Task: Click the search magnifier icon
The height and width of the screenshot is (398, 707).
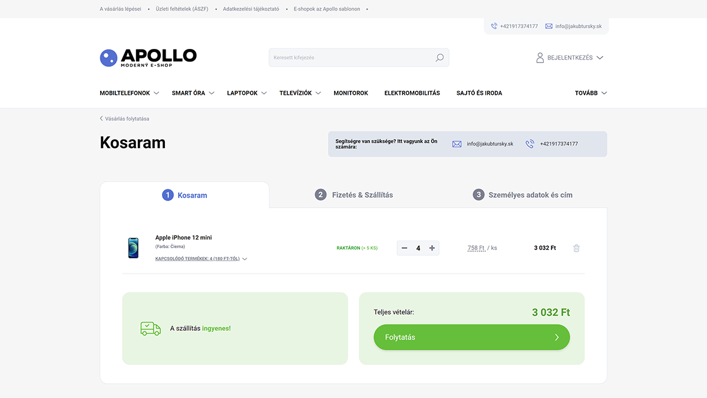Action: point(440,58)
